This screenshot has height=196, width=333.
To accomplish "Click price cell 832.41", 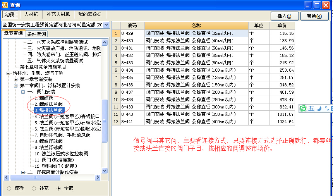I will pos(282,107).
